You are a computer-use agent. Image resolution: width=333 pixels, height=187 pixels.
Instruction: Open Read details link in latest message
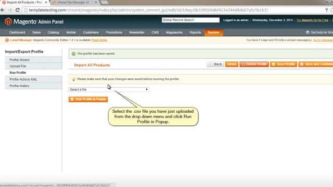click(x=99, y=40)
